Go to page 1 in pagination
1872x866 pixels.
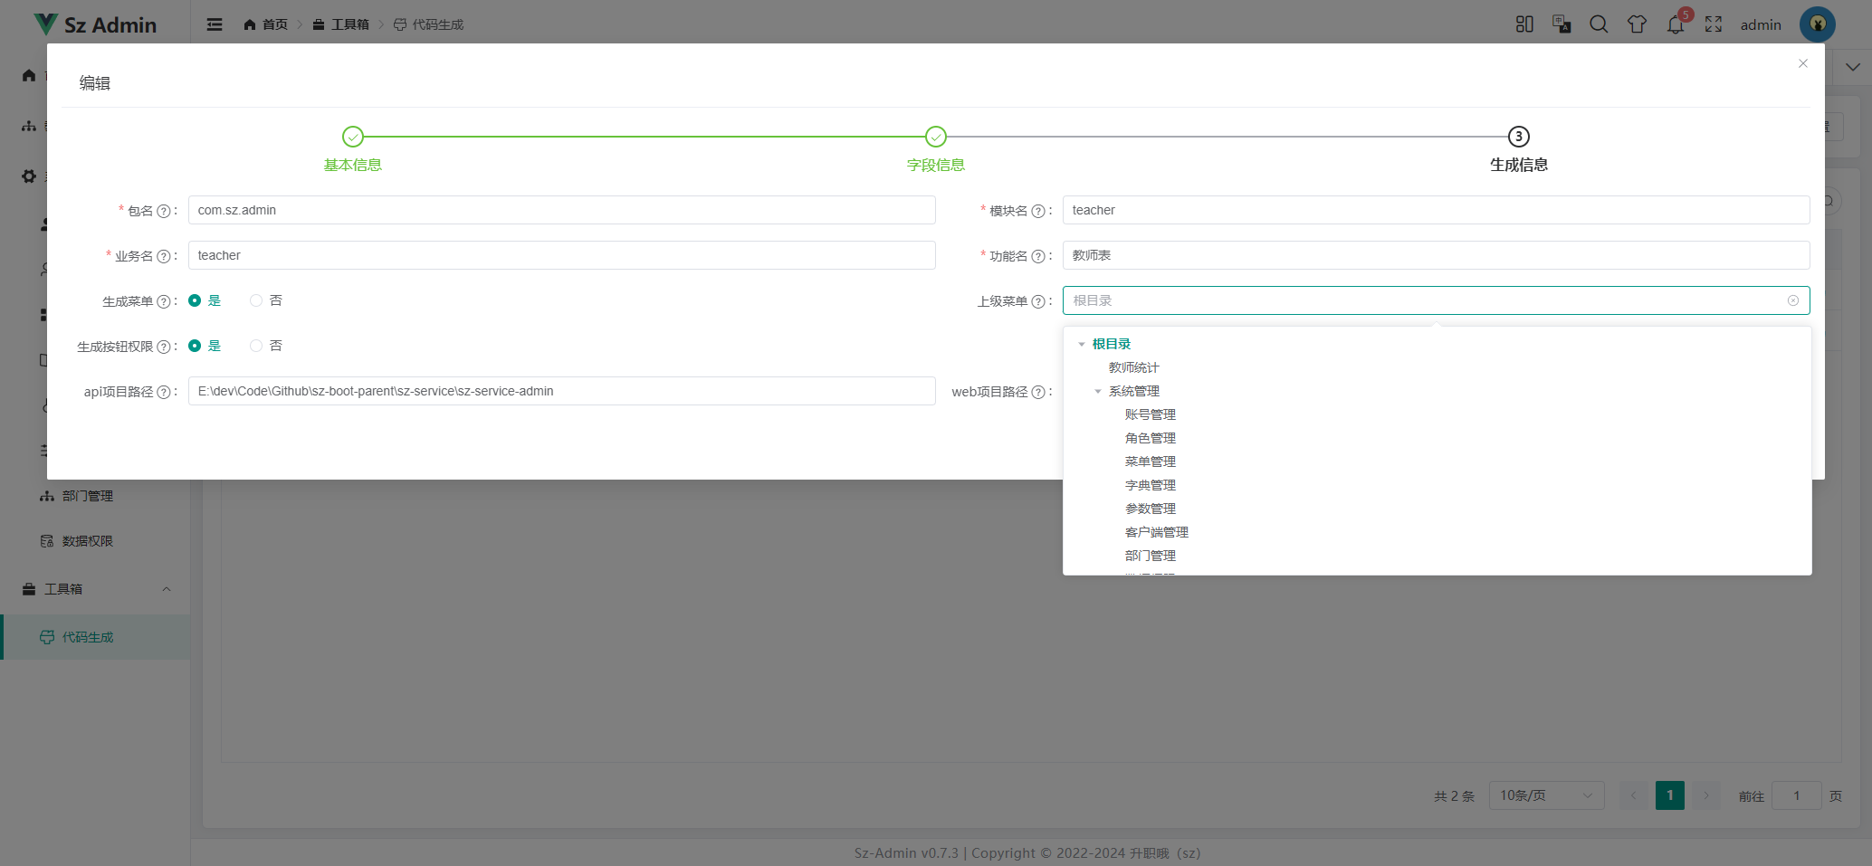(x=1670, y=795)
